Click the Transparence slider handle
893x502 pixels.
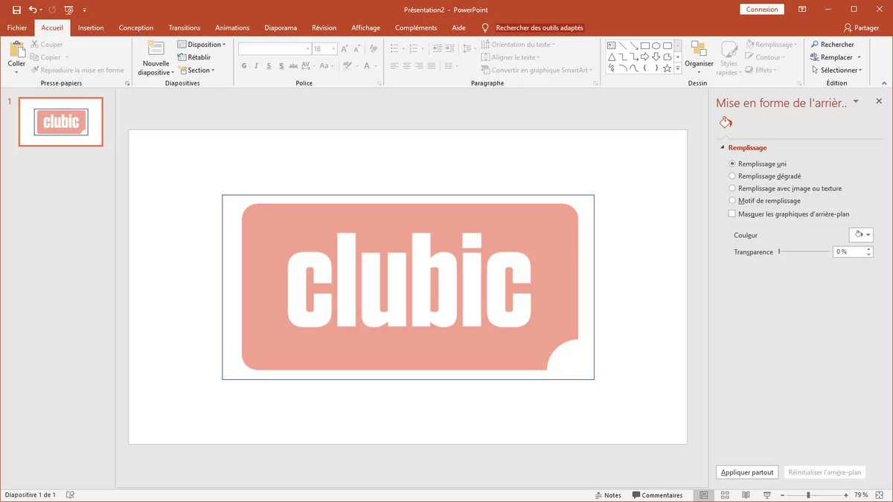point(779,252)
